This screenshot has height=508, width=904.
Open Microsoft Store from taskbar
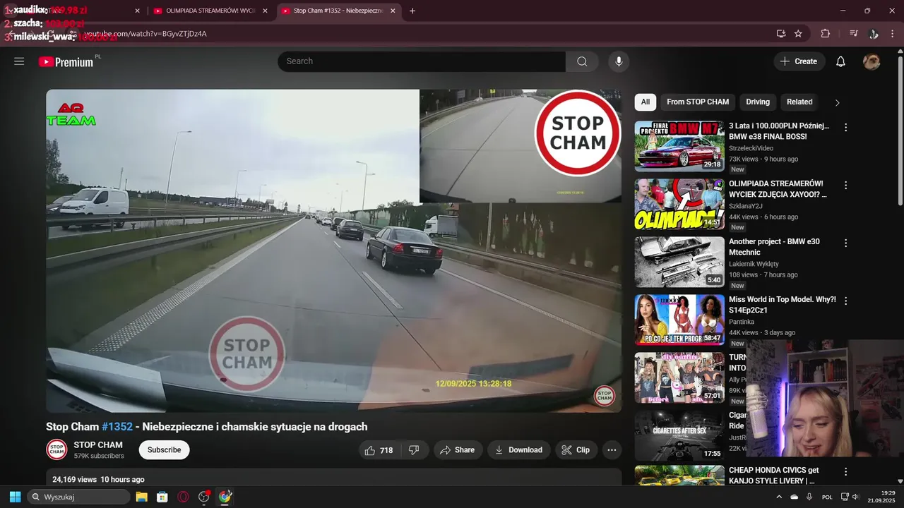pyautogui.click(x=162, y=497)
